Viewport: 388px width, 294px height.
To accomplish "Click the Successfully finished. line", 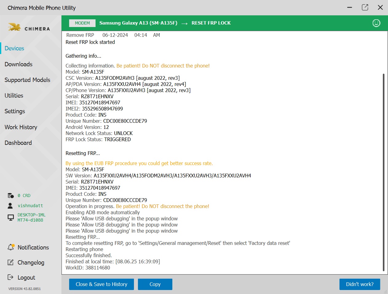I will [89, 255].
